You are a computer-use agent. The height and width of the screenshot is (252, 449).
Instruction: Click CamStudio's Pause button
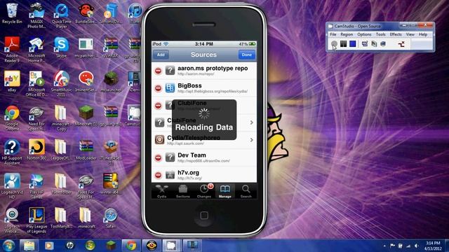click(343, 43)
